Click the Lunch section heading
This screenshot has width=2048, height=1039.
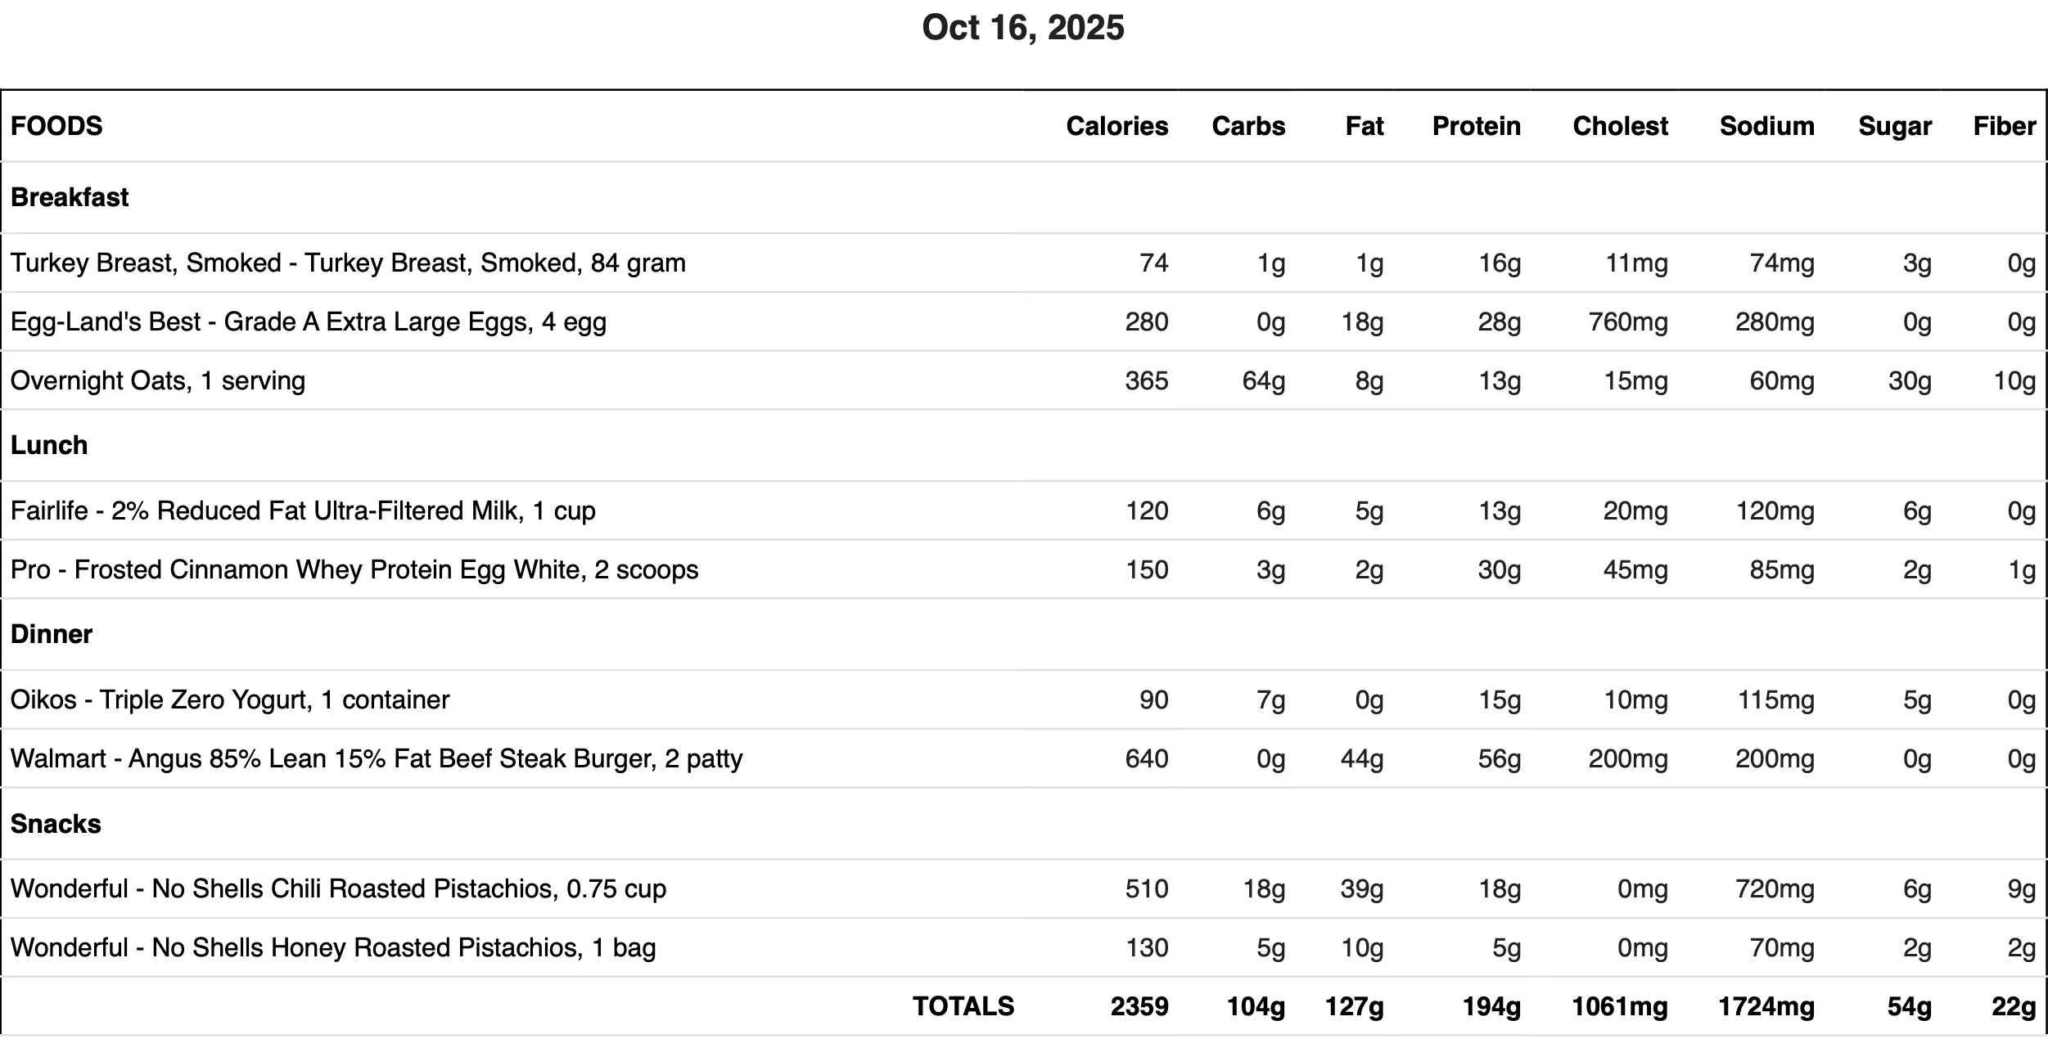49,445
